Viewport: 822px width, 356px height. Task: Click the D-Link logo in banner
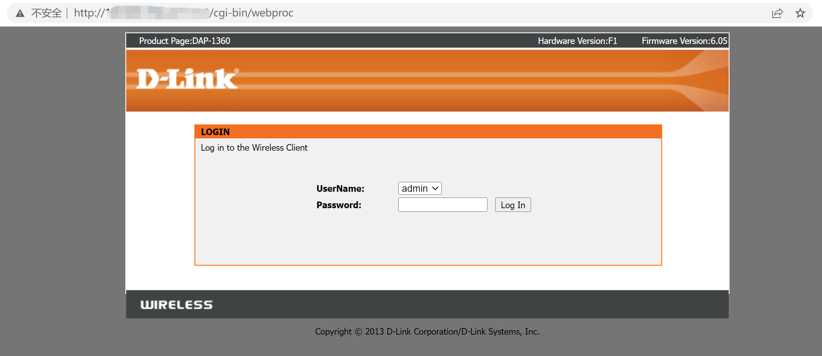(x=187, y=79)
